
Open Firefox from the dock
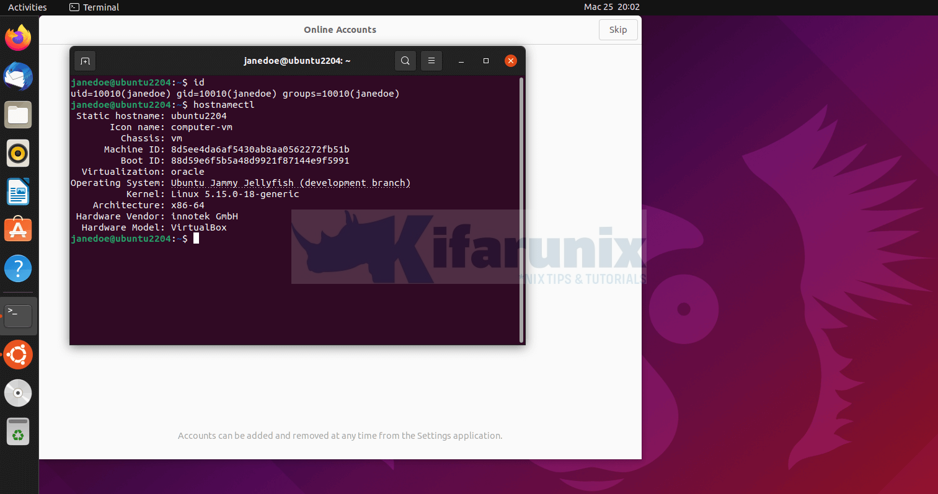(x=18, y=38)
